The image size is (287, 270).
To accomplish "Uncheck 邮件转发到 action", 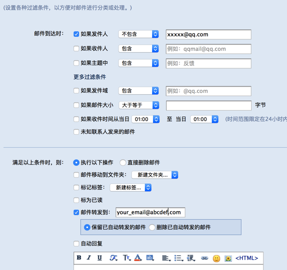I will pos(76,212).
